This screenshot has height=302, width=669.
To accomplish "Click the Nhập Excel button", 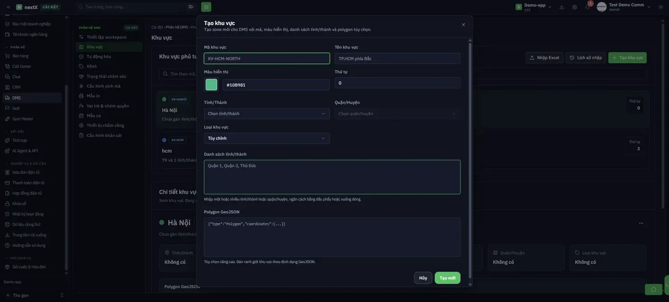I will click(545, 58).
